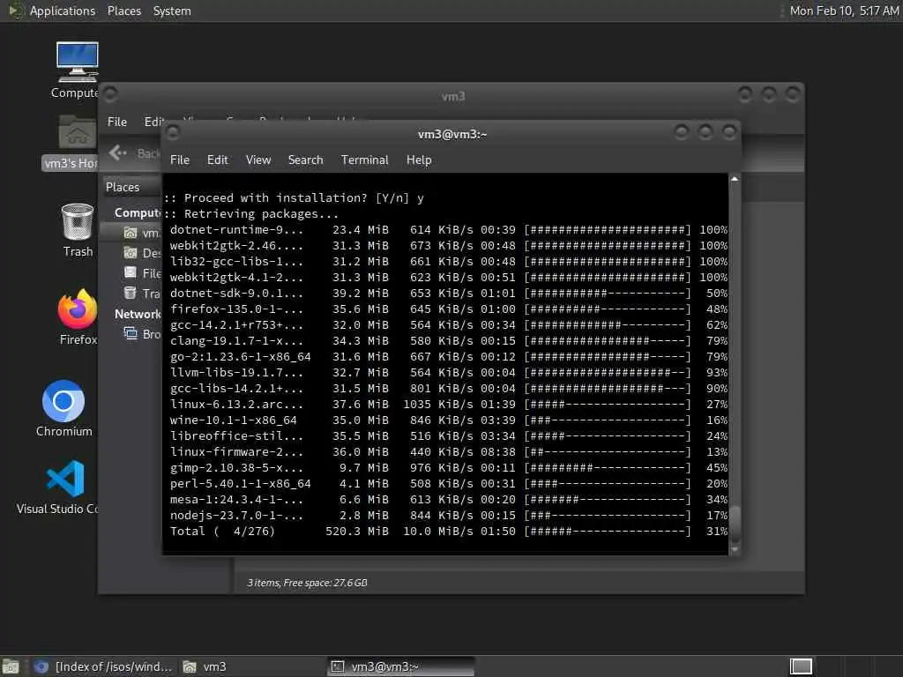Click the 'Retrieving packages...' line
This screenshot has width=903, height=677.
tap(251, 213)
